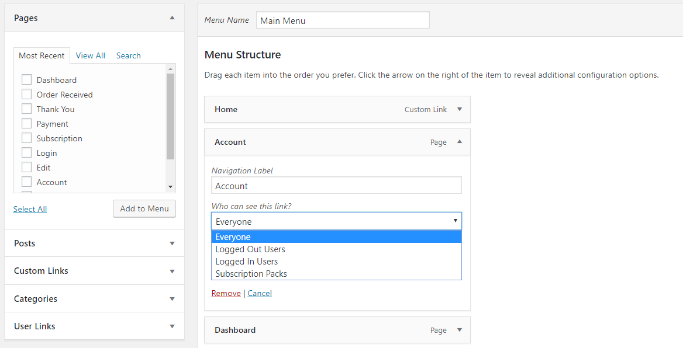The image size is (683, 348).
Task: Click Select All link
Action: pos(30,209)
